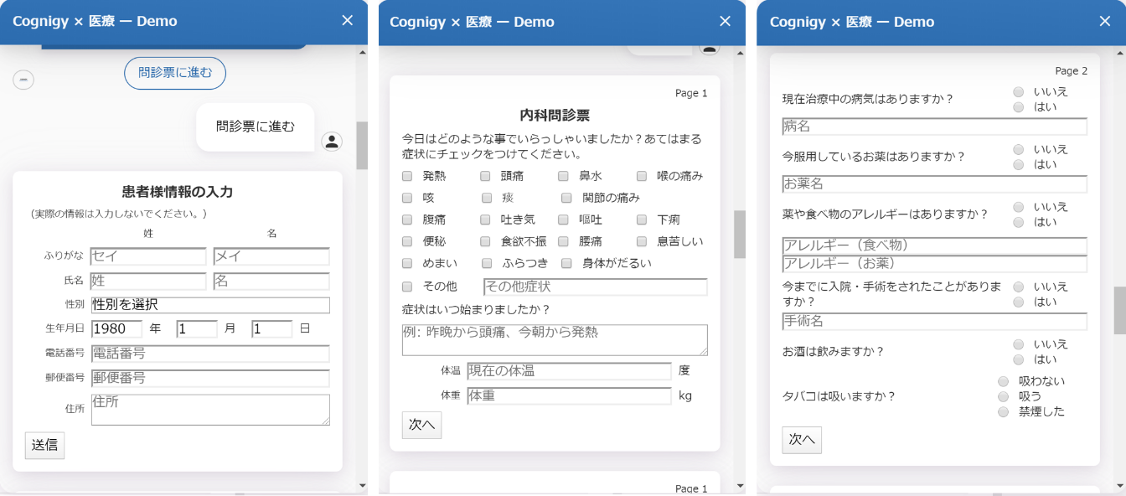
Task: Minimize the chat with the minus icon
Action: click(x=23, y=79)
